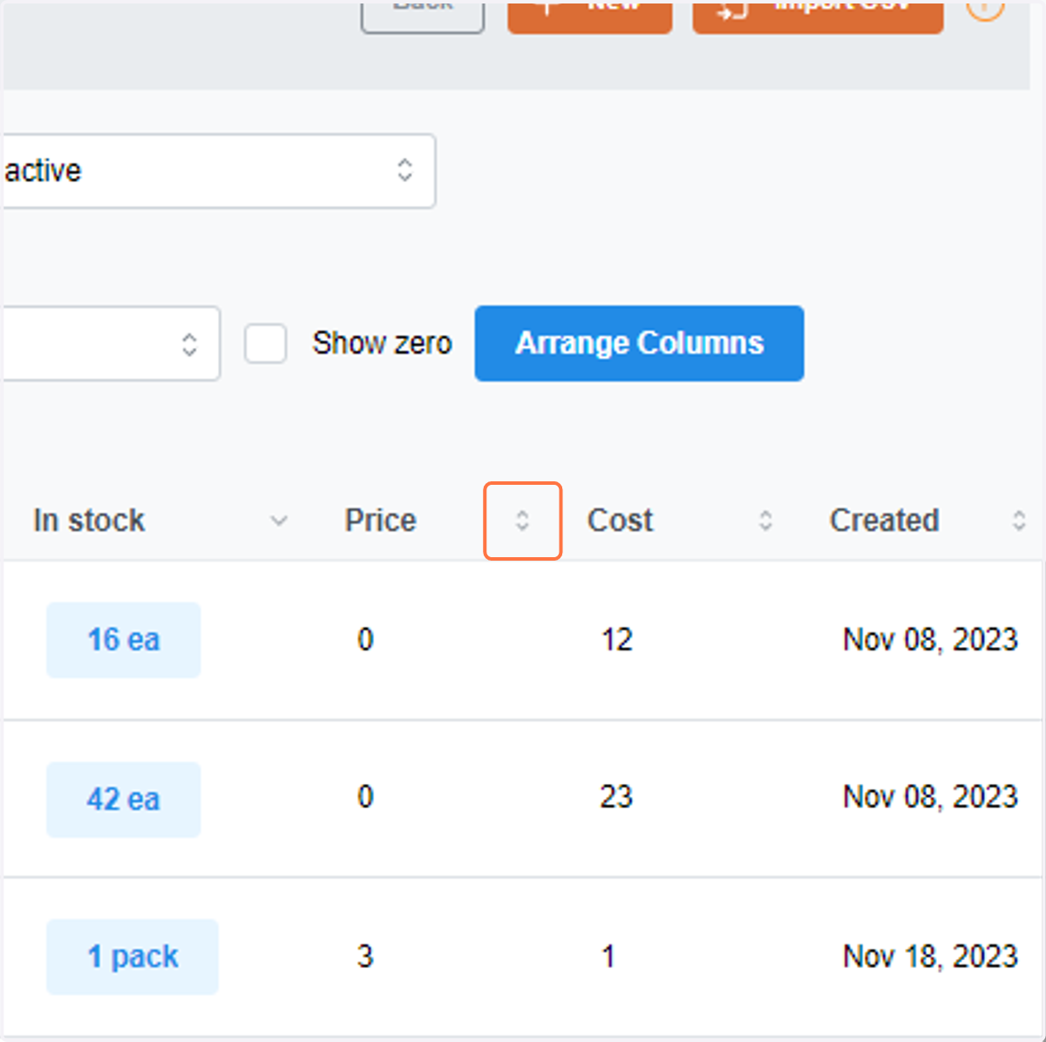
Task: Select created date in the 16 ea row
Action: [930, 639]
